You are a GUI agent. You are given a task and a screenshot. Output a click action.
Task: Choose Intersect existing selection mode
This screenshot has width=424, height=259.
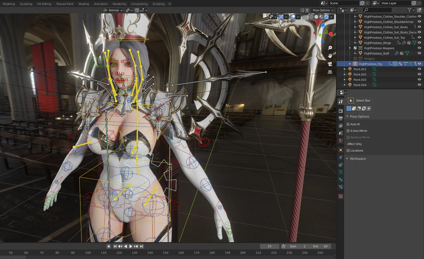[x=369, y=108]
